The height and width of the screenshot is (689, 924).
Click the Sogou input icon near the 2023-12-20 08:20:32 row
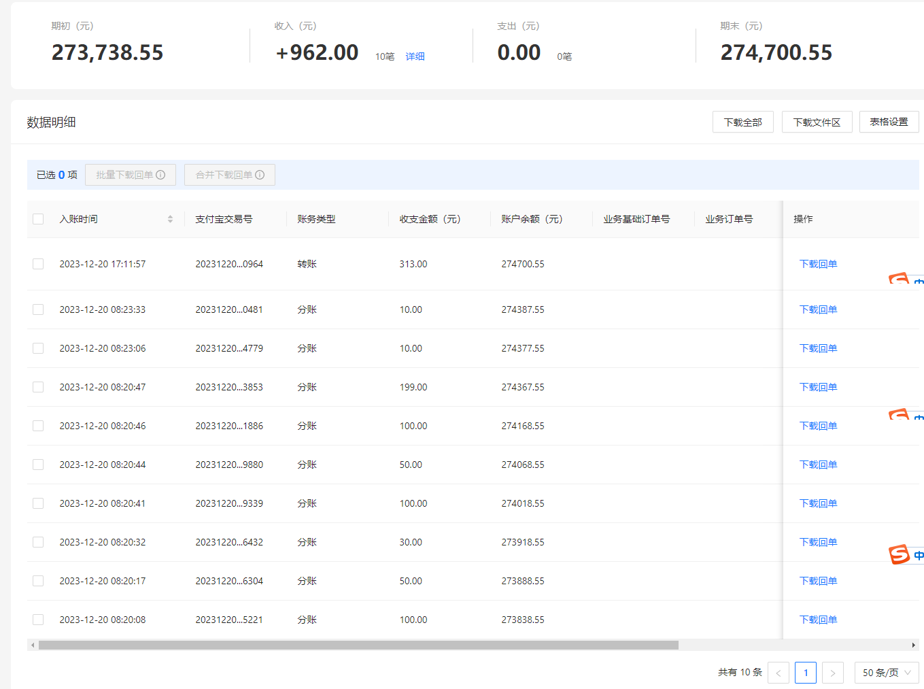899,554
